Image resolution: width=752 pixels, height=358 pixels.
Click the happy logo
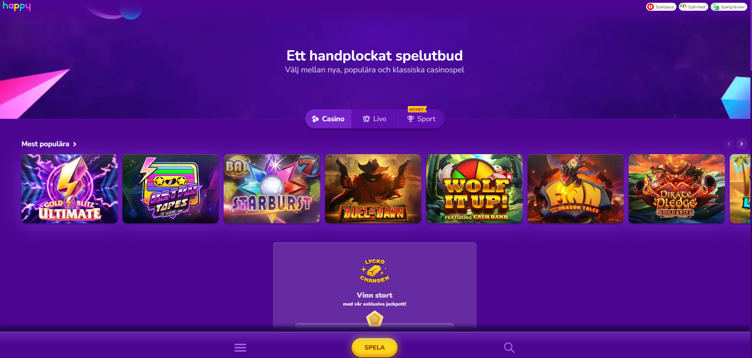click(17, 6)
